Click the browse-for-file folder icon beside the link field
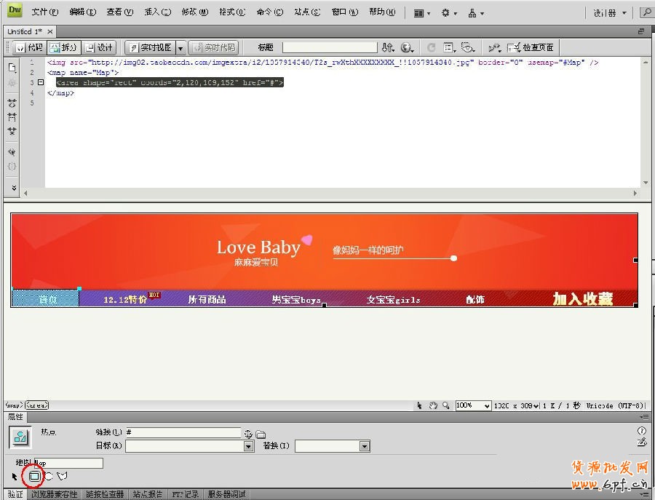Viewport: 655px width, 500px height. (261, 434)
